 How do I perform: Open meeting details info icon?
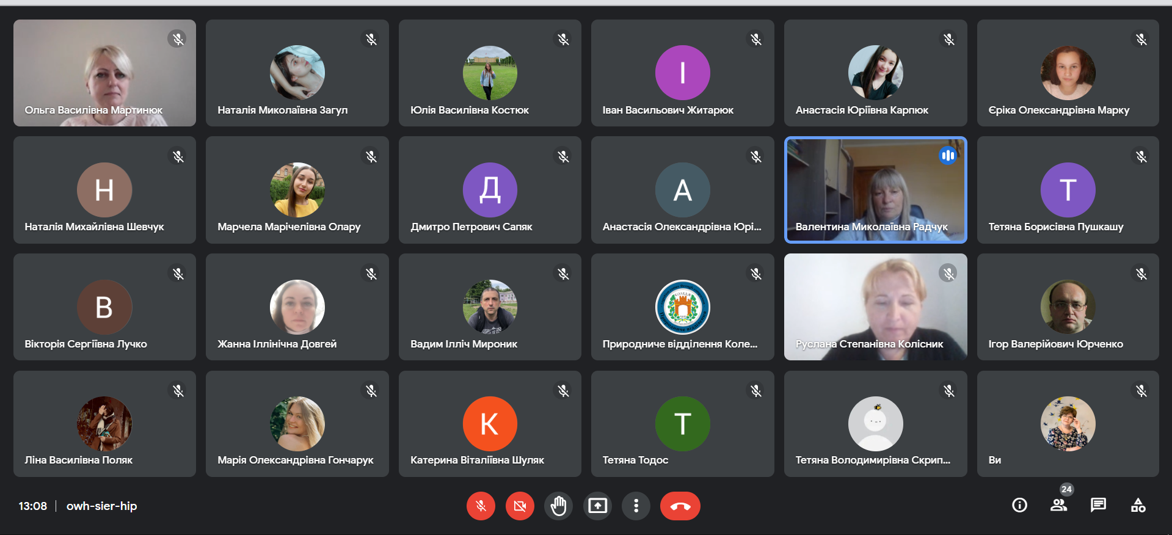1019,505
